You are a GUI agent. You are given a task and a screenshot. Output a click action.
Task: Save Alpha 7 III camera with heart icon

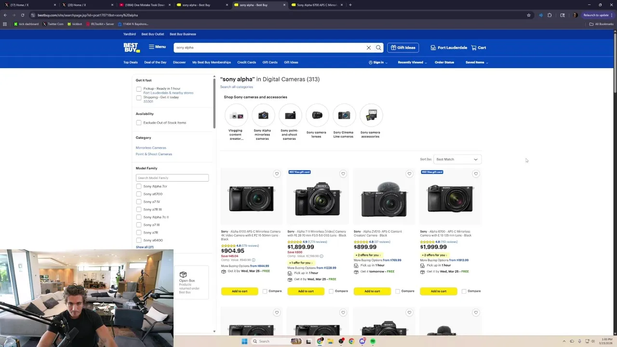pos(343,173)
